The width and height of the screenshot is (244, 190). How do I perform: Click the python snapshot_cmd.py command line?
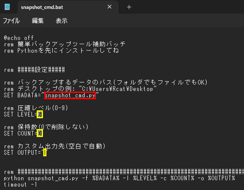coord(82,178)
